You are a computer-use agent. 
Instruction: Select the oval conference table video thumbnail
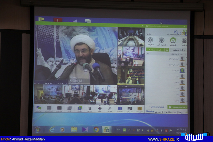click(131, 37)
